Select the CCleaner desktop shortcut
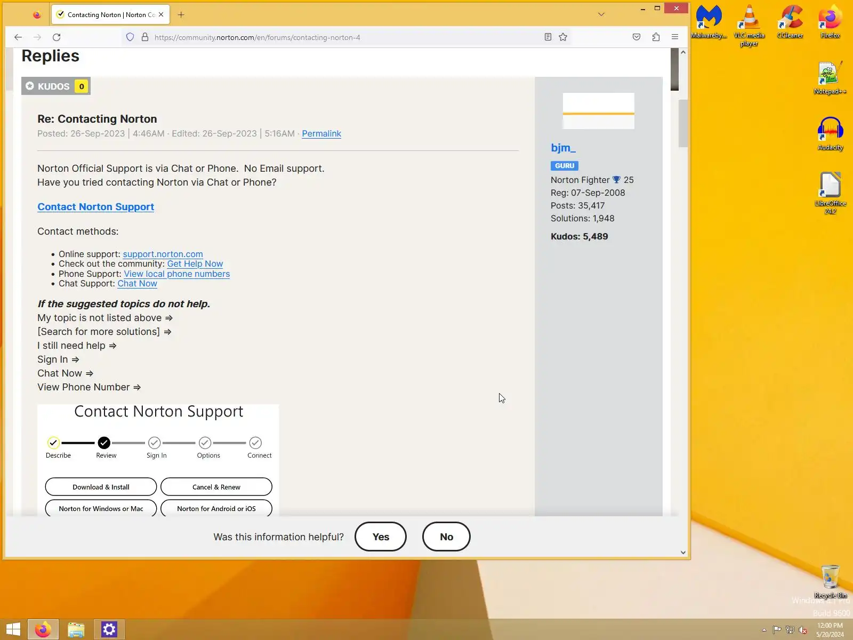The image size is (853, 640). [790, 22]
